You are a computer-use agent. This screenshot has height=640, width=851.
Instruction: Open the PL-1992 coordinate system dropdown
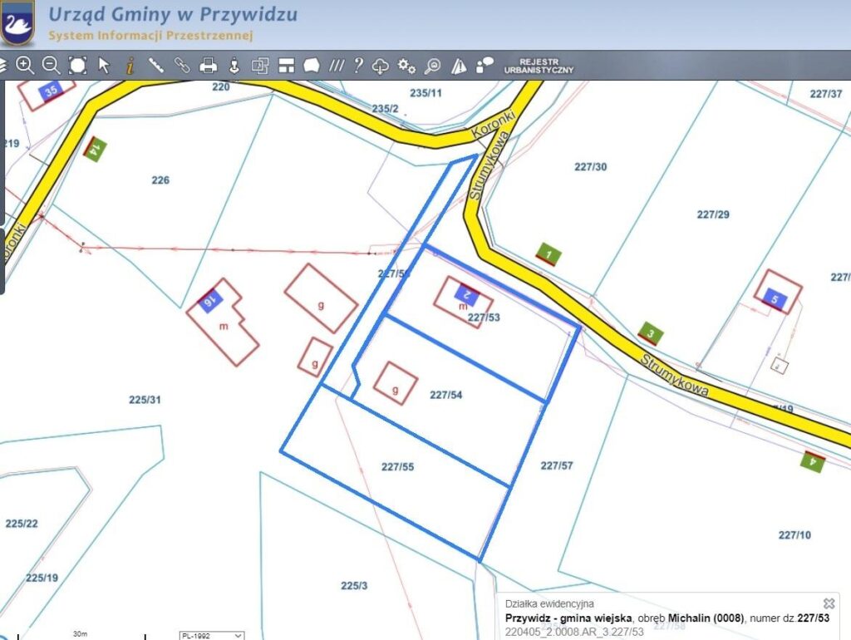(x=212, y=635)
